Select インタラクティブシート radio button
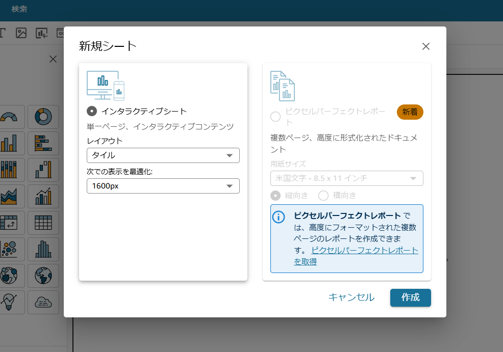The image size is (503, 352). pos(92,111)
